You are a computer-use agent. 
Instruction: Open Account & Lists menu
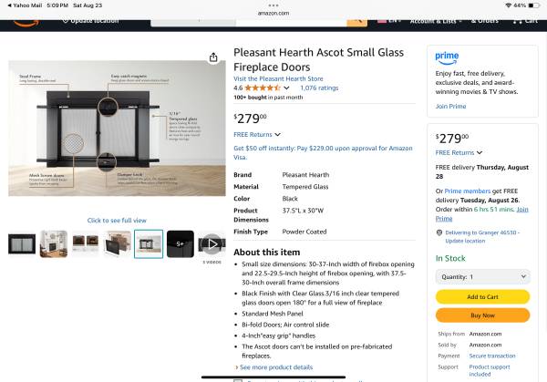click(x=436, y=22)
